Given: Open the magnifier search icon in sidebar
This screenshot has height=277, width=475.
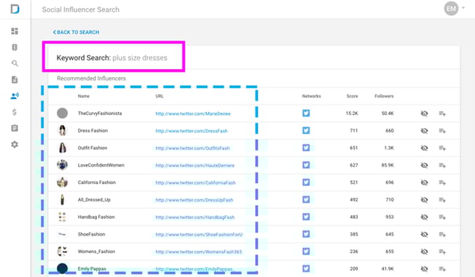Looking at the screenshot, I should tap(15, 63).
